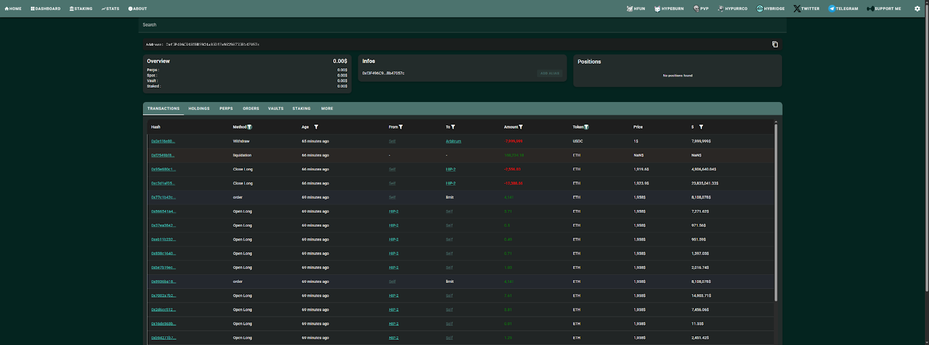Filter the Method column
This screenshot has width=929, height=345.
point(250,127)
